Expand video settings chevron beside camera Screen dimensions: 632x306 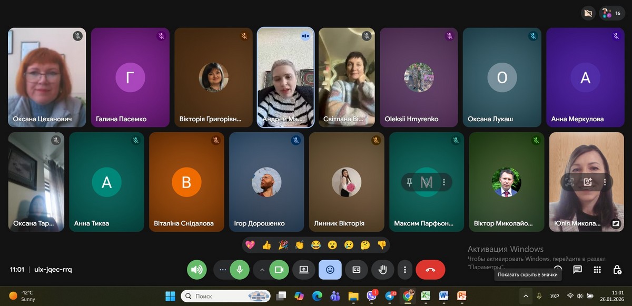(x=262, y=270)
